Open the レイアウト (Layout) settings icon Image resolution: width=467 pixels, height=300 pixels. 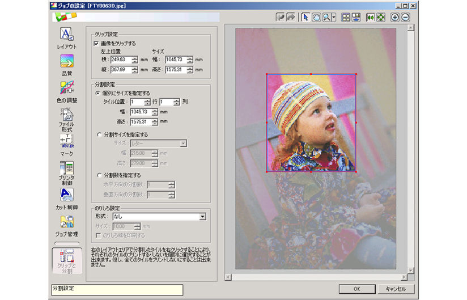point(66,35)
